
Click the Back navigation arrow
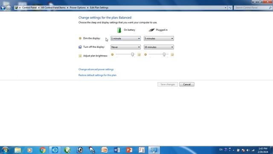click(3, 8)
